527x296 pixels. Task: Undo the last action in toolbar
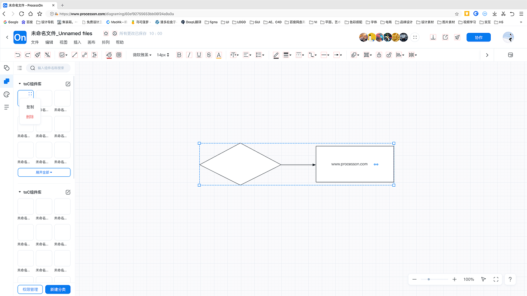(x=18, y=55)
